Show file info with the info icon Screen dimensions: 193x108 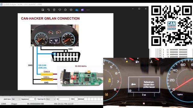click(x=65, y=10)
